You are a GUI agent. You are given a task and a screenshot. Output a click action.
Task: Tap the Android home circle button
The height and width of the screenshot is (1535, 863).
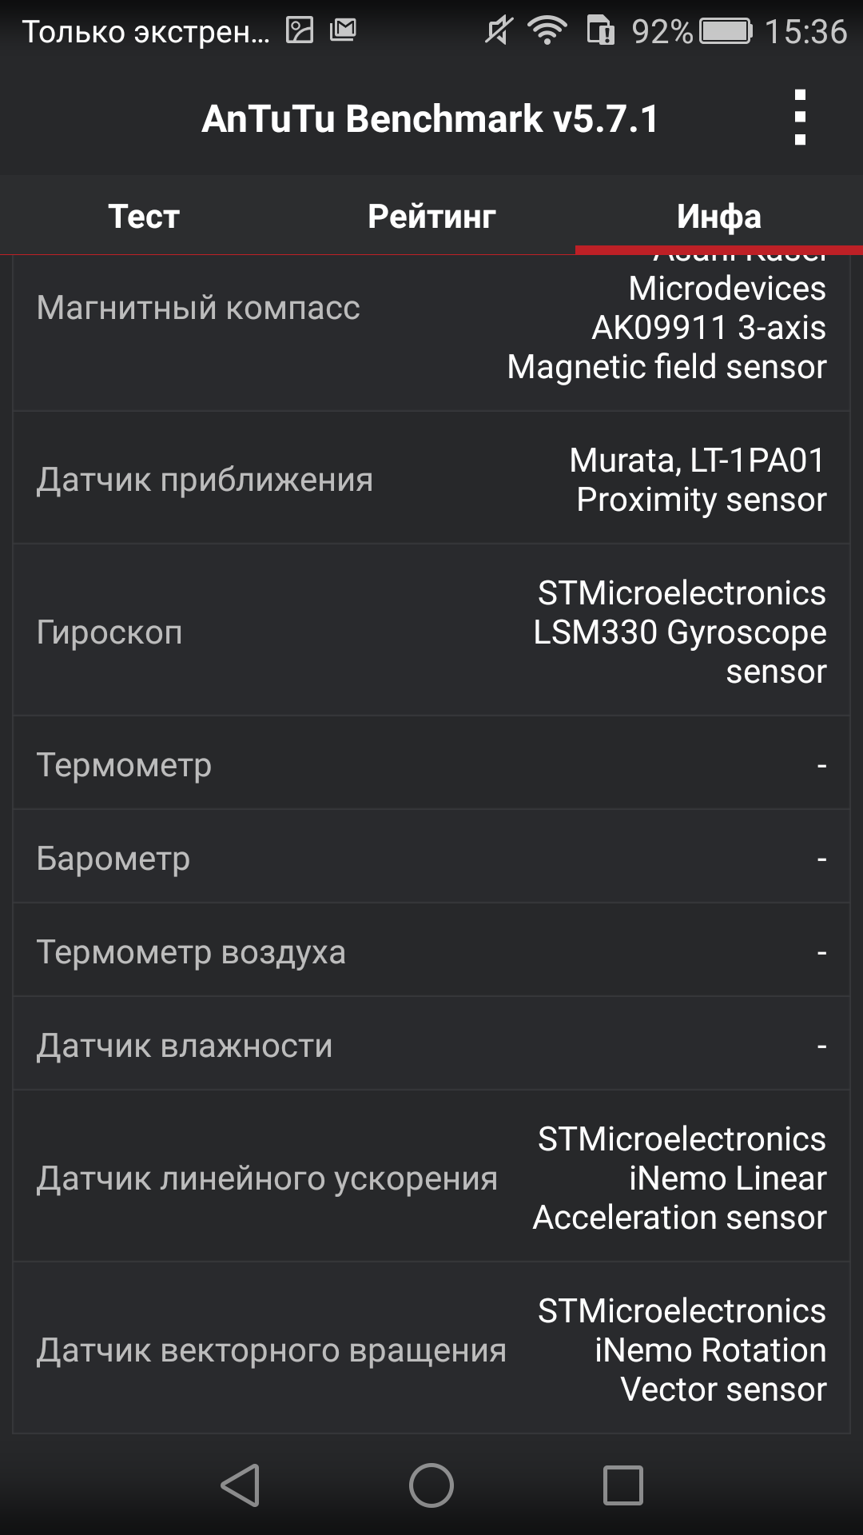[x=431, y=1485]
